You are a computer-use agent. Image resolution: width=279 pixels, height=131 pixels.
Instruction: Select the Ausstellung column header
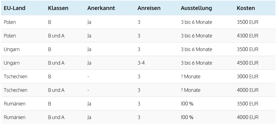(x=197, y=8)
